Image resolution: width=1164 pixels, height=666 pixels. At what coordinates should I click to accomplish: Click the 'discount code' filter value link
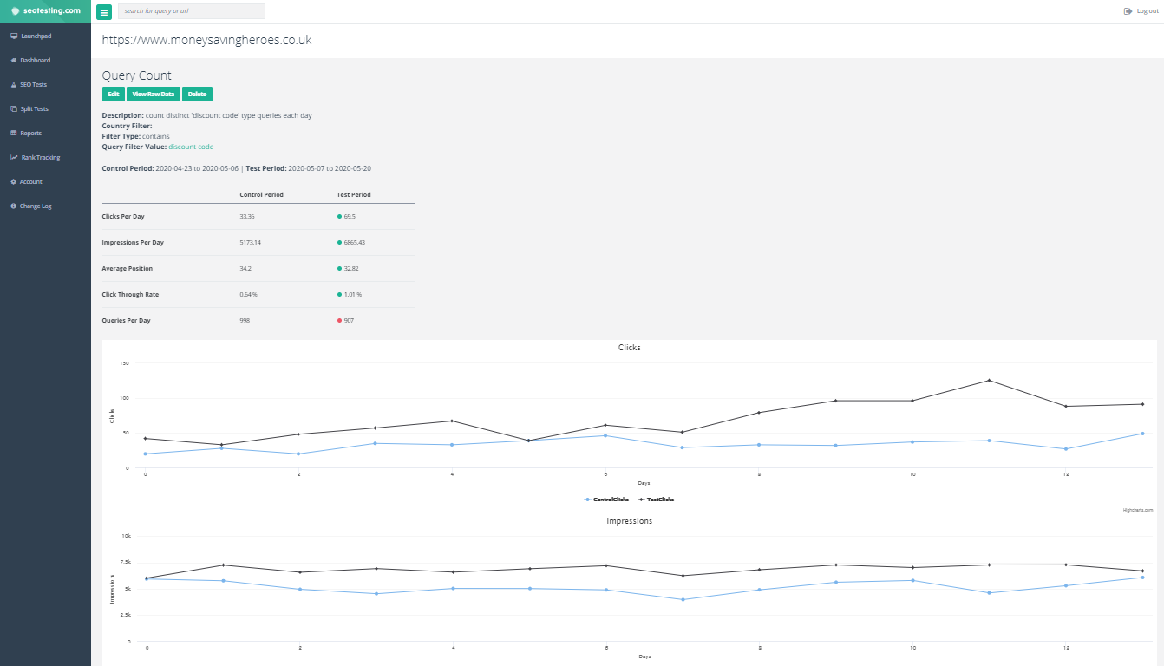191,147
